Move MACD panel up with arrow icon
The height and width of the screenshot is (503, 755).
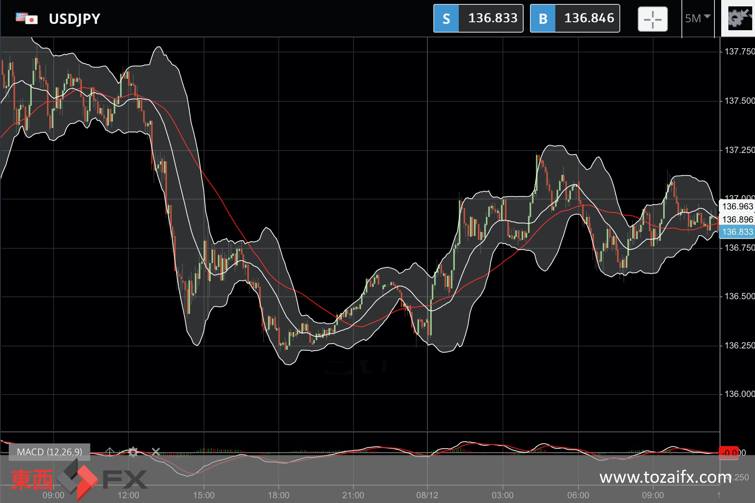click(x=109, y=452)
